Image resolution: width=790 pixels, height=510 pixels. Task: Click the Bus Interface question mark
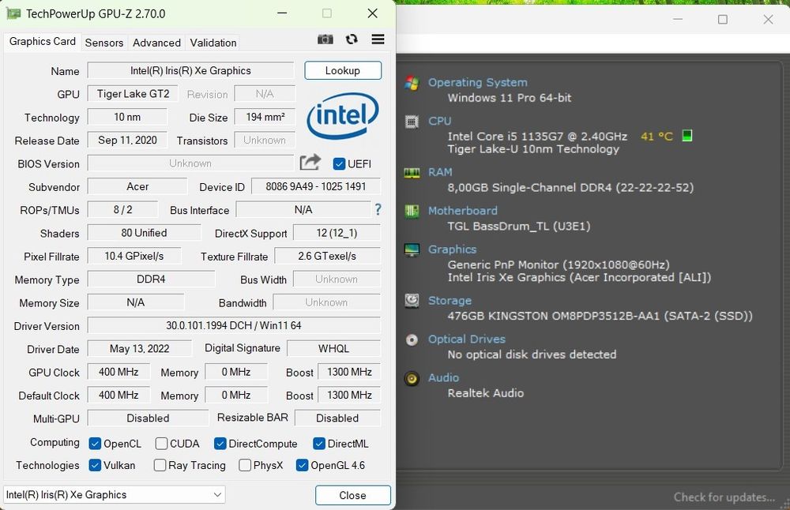click(378, 209)
